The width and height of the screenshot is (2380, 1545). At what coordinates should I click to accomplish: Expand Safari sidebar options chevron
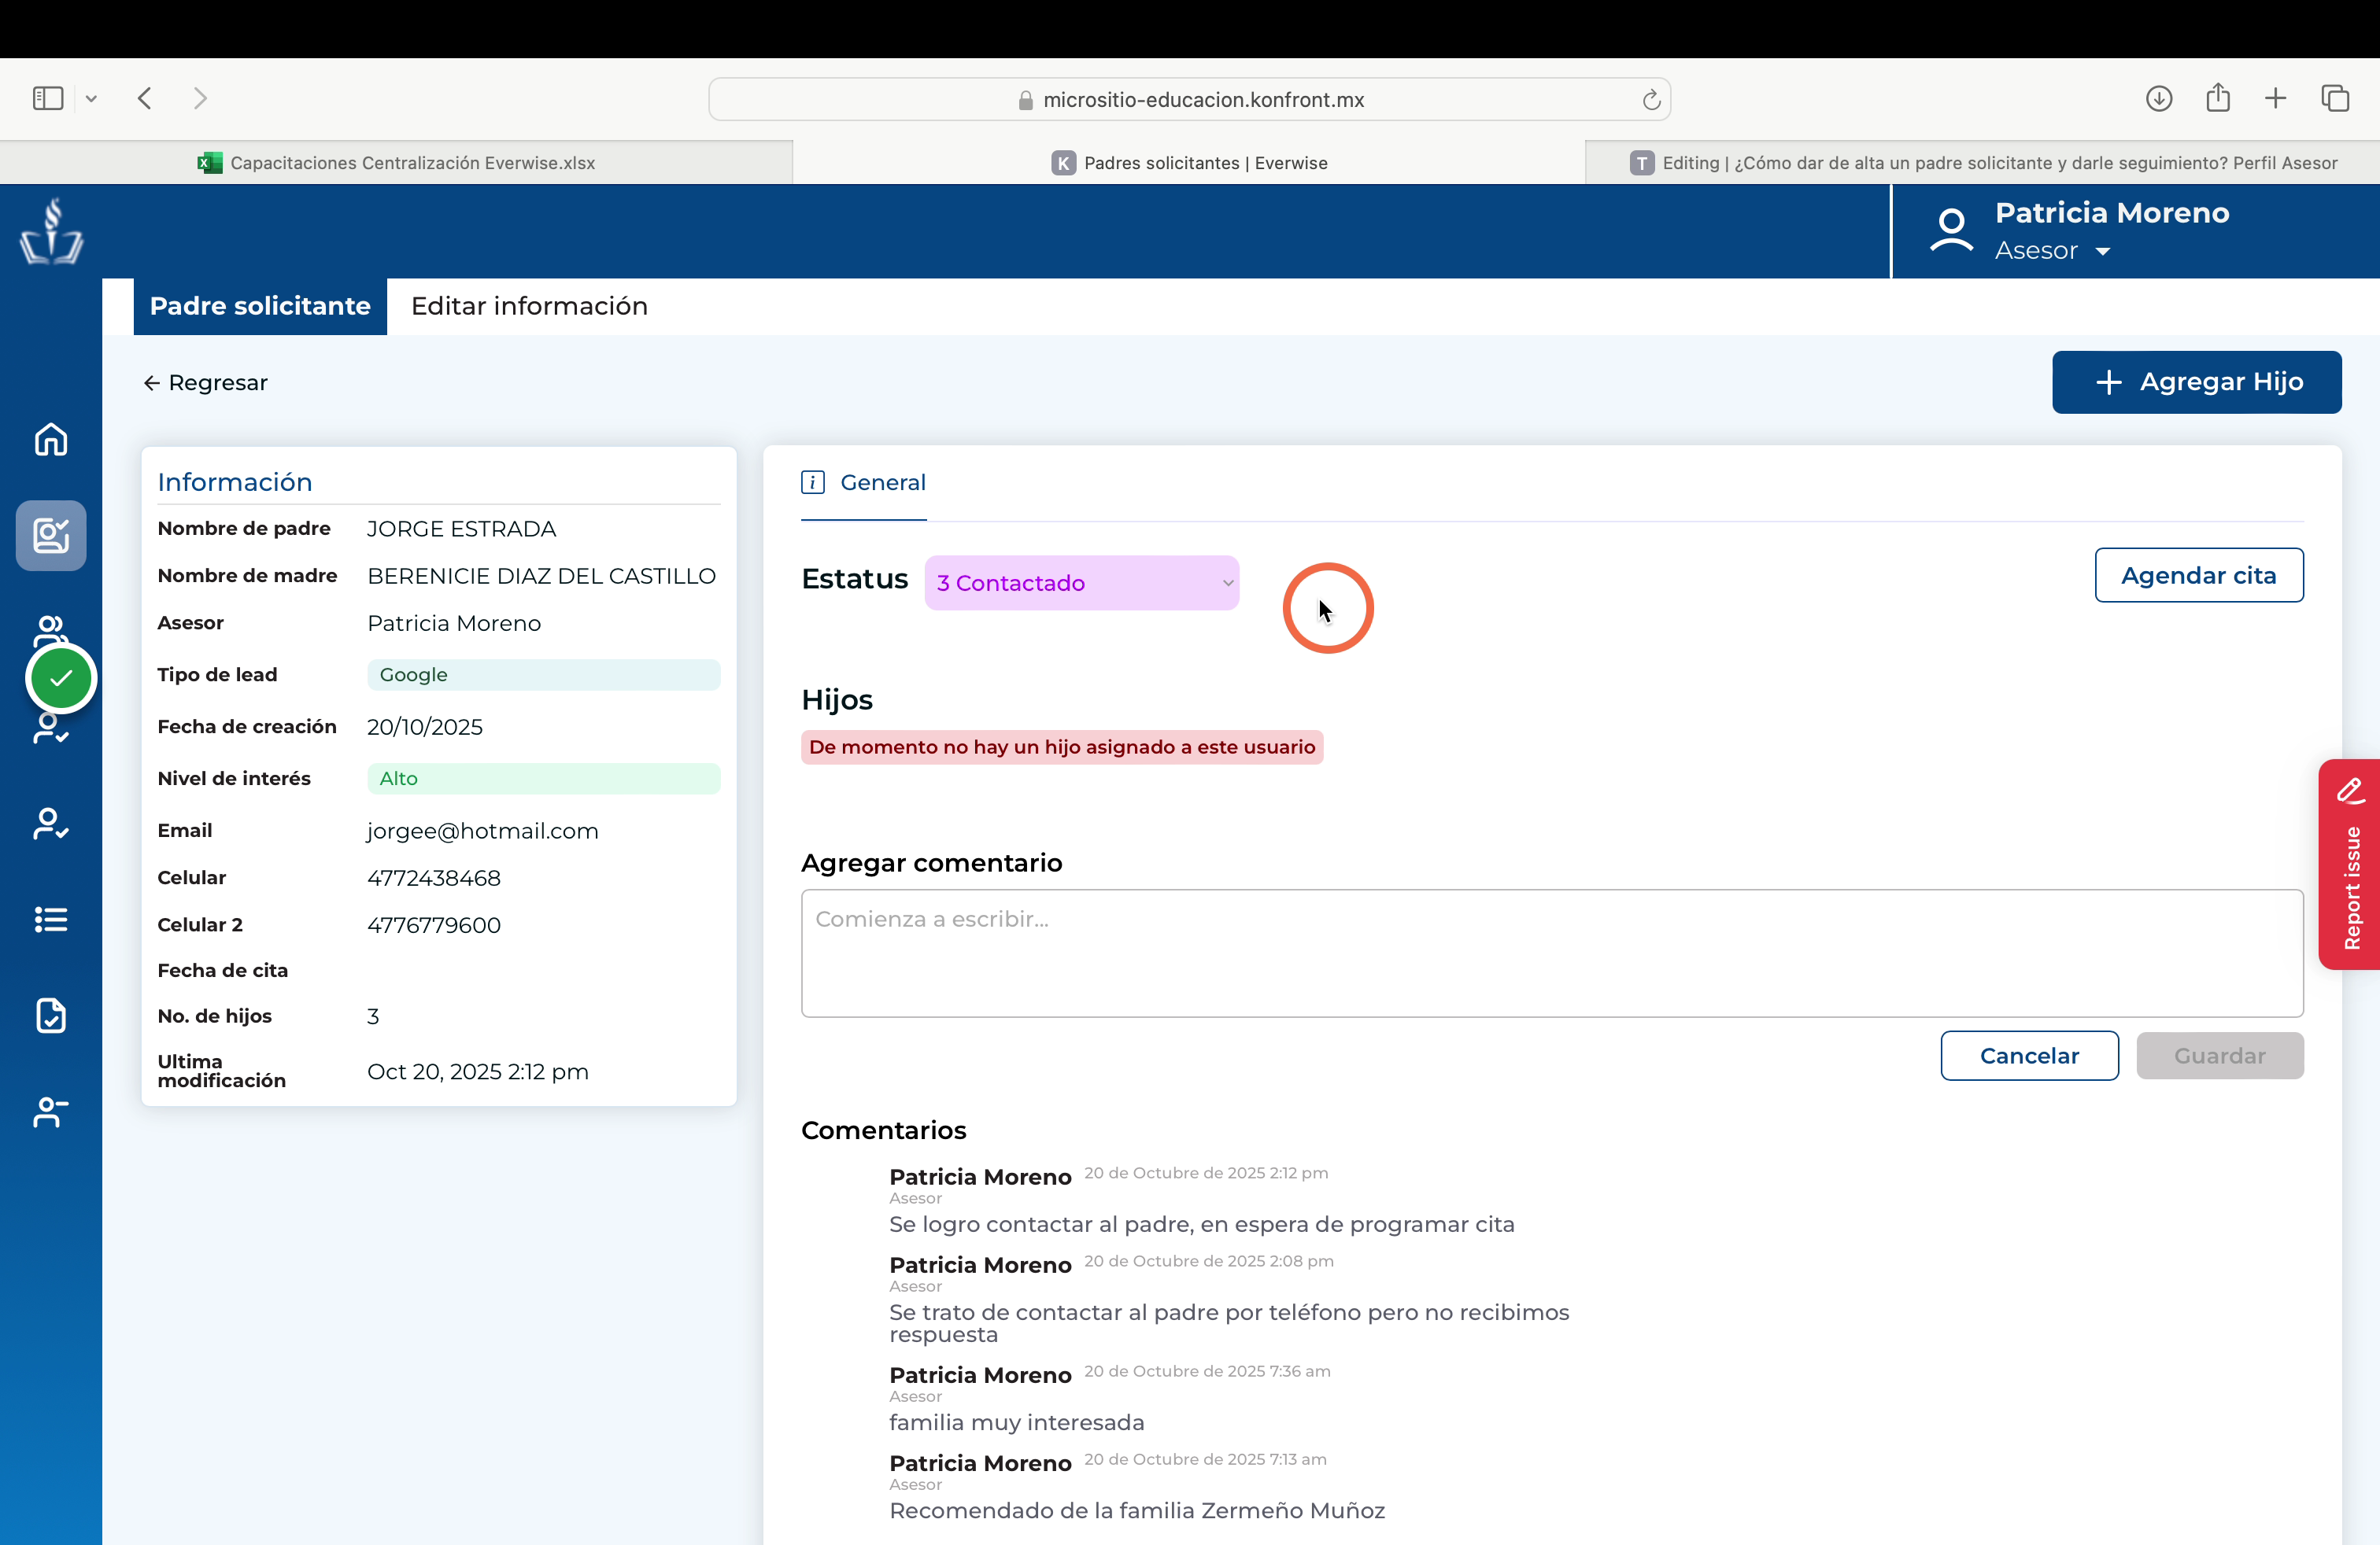(91, 98)
